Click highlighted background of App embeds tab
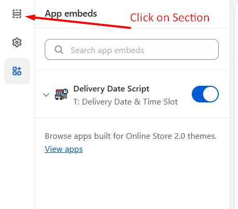 click(x=17, y=71)
